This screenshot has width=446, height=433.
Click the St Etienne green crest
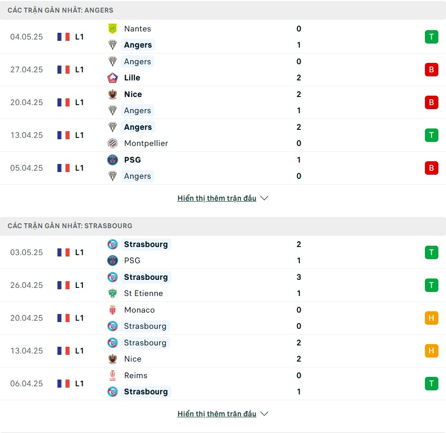pyautogui.click(x=113, y=293)
